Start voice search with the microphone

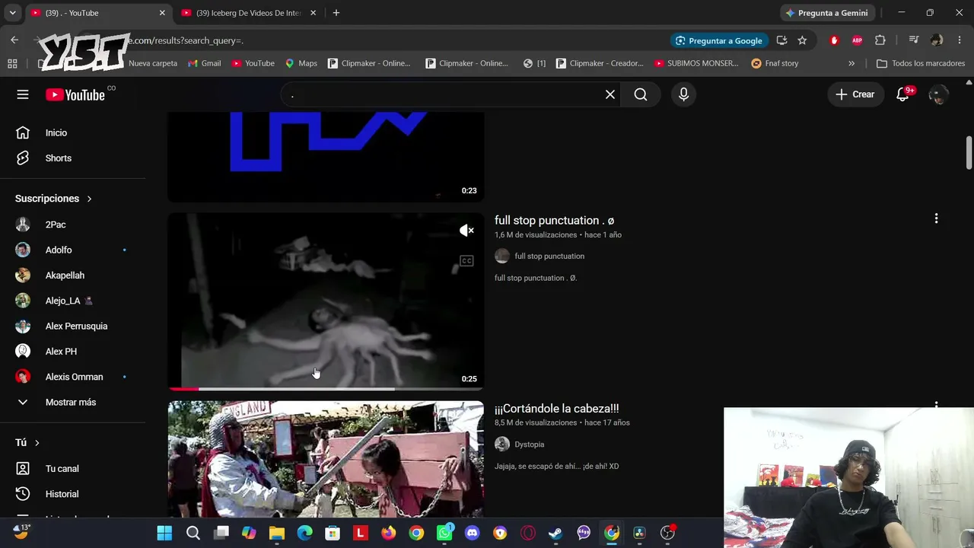683,94
